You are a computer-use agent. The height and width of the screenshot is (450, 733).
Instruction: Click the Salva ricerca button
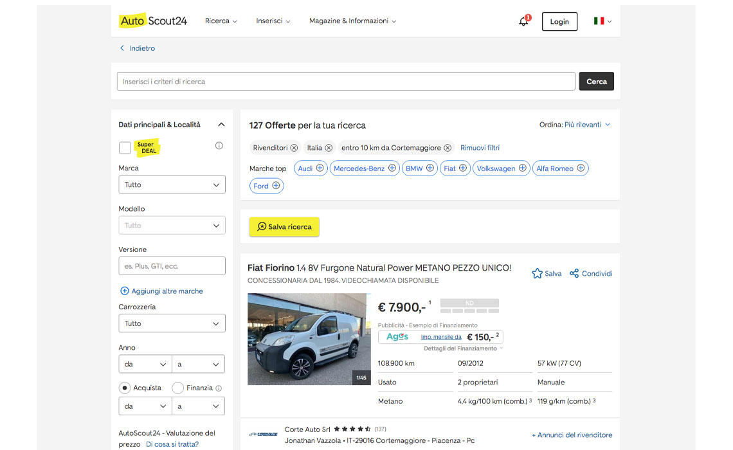pos(284,227)
